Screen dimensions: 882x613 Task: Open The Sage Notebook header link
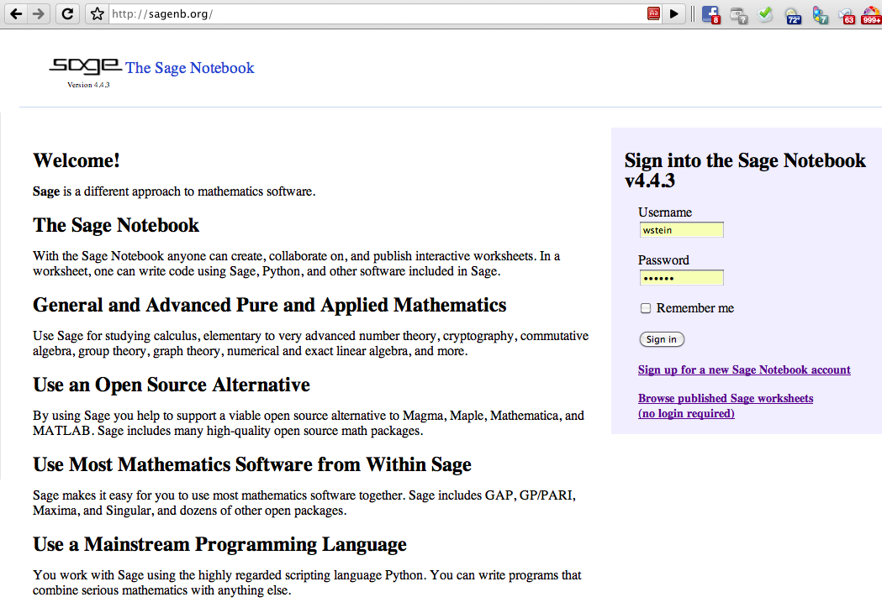[x=189, y=68]
